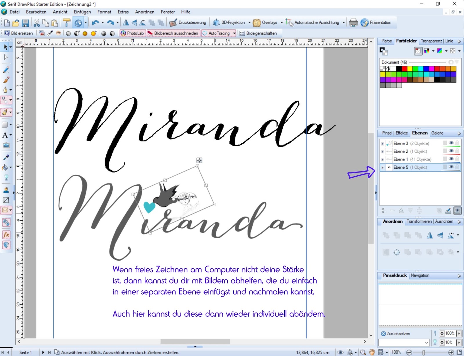Delete layer with the minus icon

(392, 211)
